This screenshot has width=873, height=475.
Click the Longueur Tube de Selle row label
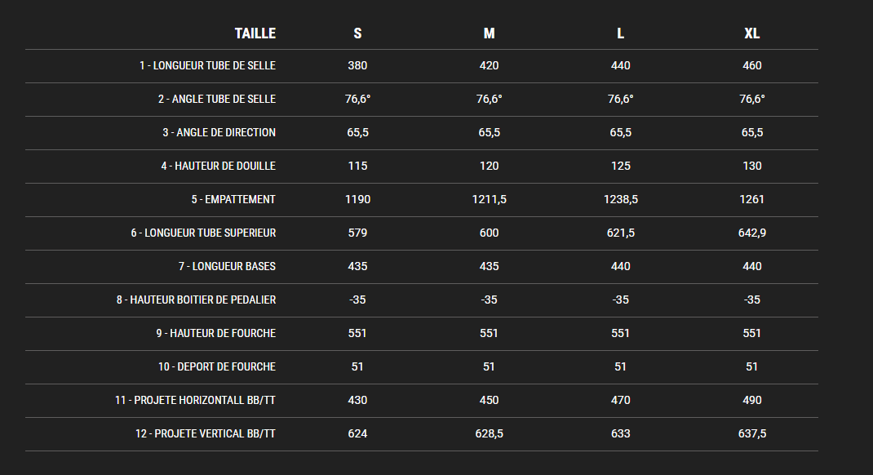tap(207, 65)
